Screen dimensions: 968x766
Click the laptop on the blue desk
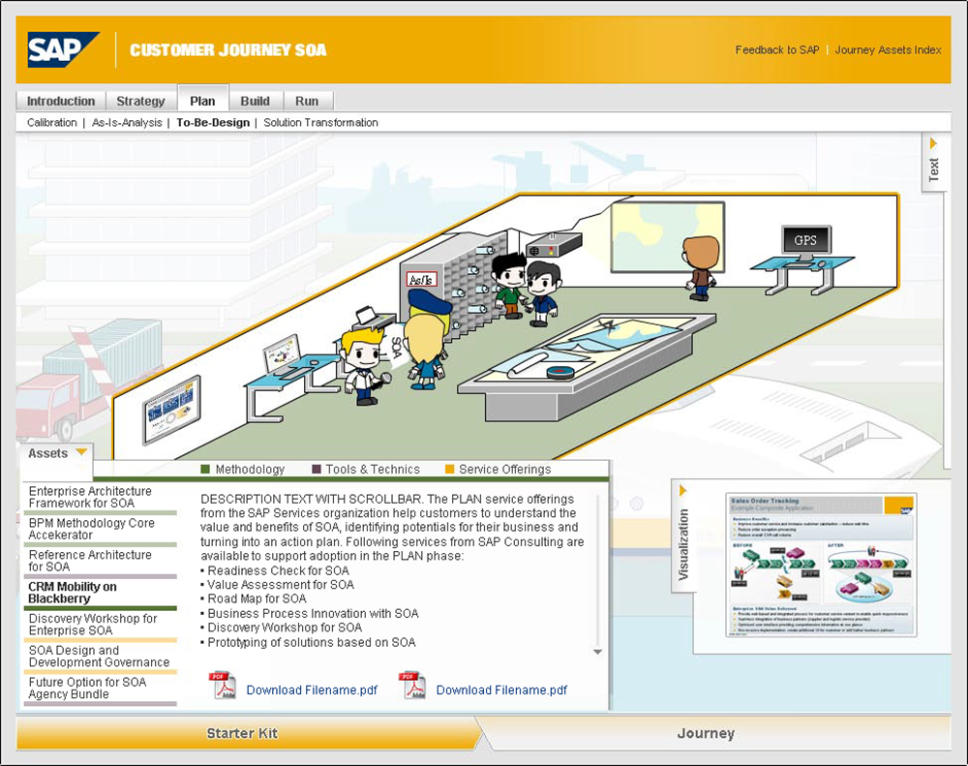[284, 353]
